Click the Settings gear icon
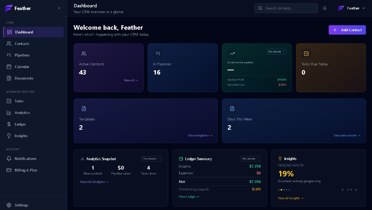The width and height of the screenshot is (372, 210). point(9,205)
